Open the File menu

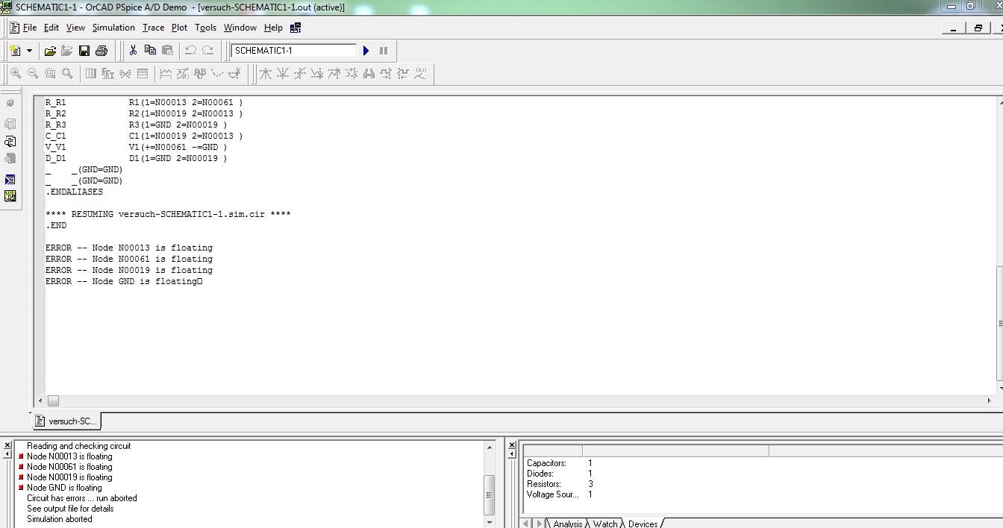tap(30, 28)
